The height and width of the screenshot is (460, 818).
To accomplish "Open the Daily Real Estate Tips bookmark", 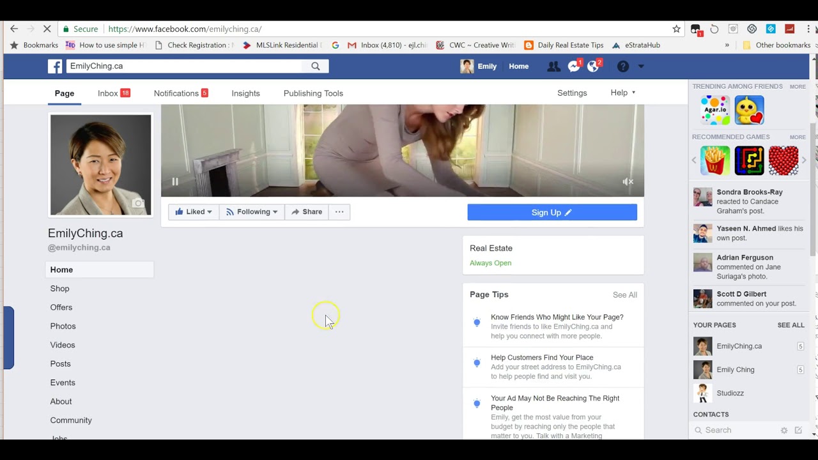I will [x=564, y=45].
